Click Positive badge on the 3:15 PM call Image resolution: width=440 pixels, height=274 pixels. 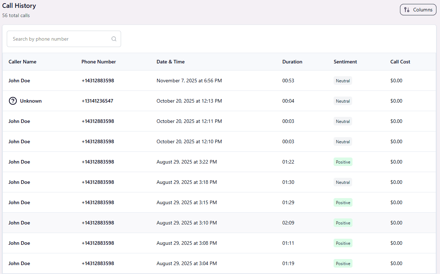point(343,202)
